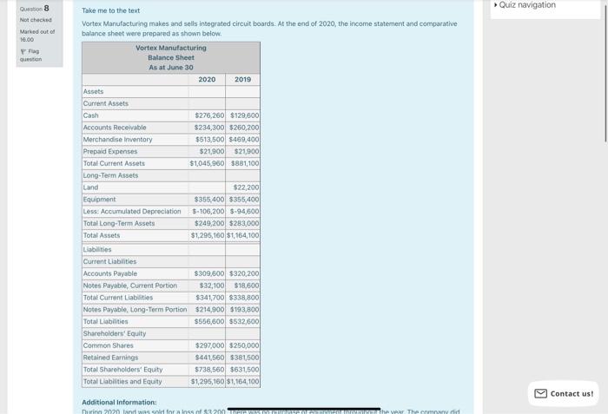Select the 2019 Accounts Payable value $320,200
The image size is (608, 414).
tap(244, 273)
